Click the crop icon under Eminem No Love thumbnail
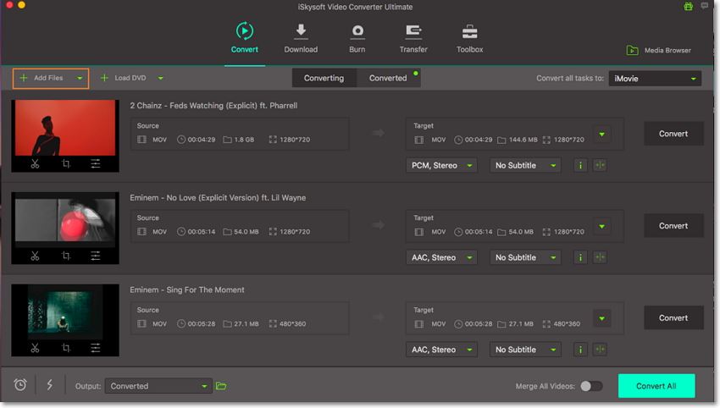Viewport: 720px width, 408px height. pos(66,256)
